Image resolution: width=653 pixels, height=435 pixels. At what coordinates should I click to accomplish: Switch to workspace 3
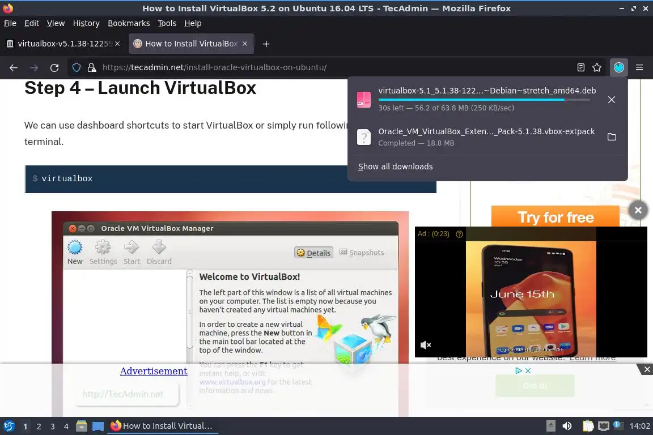(x=53, y=427)
